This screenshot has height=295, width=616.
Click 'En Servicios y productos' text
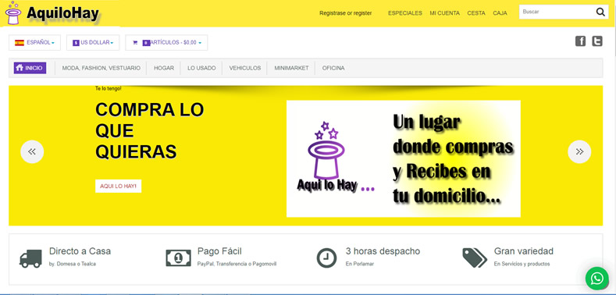[522, 264]
